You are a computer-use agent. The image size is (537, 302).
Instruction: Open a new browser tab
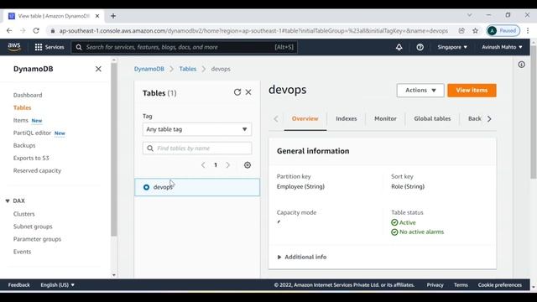tap(113, 16)
